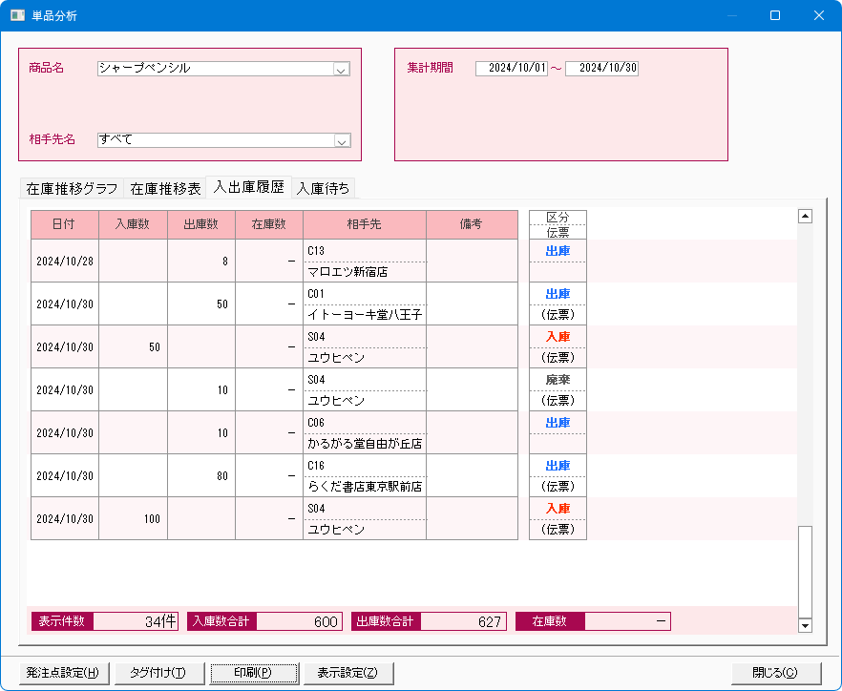Click the 廃棄 label in 区分 column

coord(558,380)
